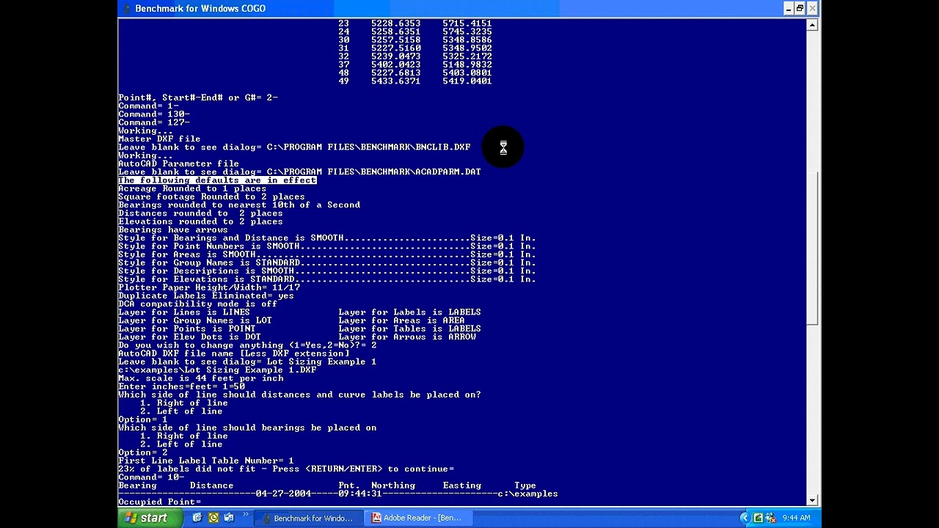
Task: Click 'Layer for Tables is LABELS' text
Action: [409, 329]
